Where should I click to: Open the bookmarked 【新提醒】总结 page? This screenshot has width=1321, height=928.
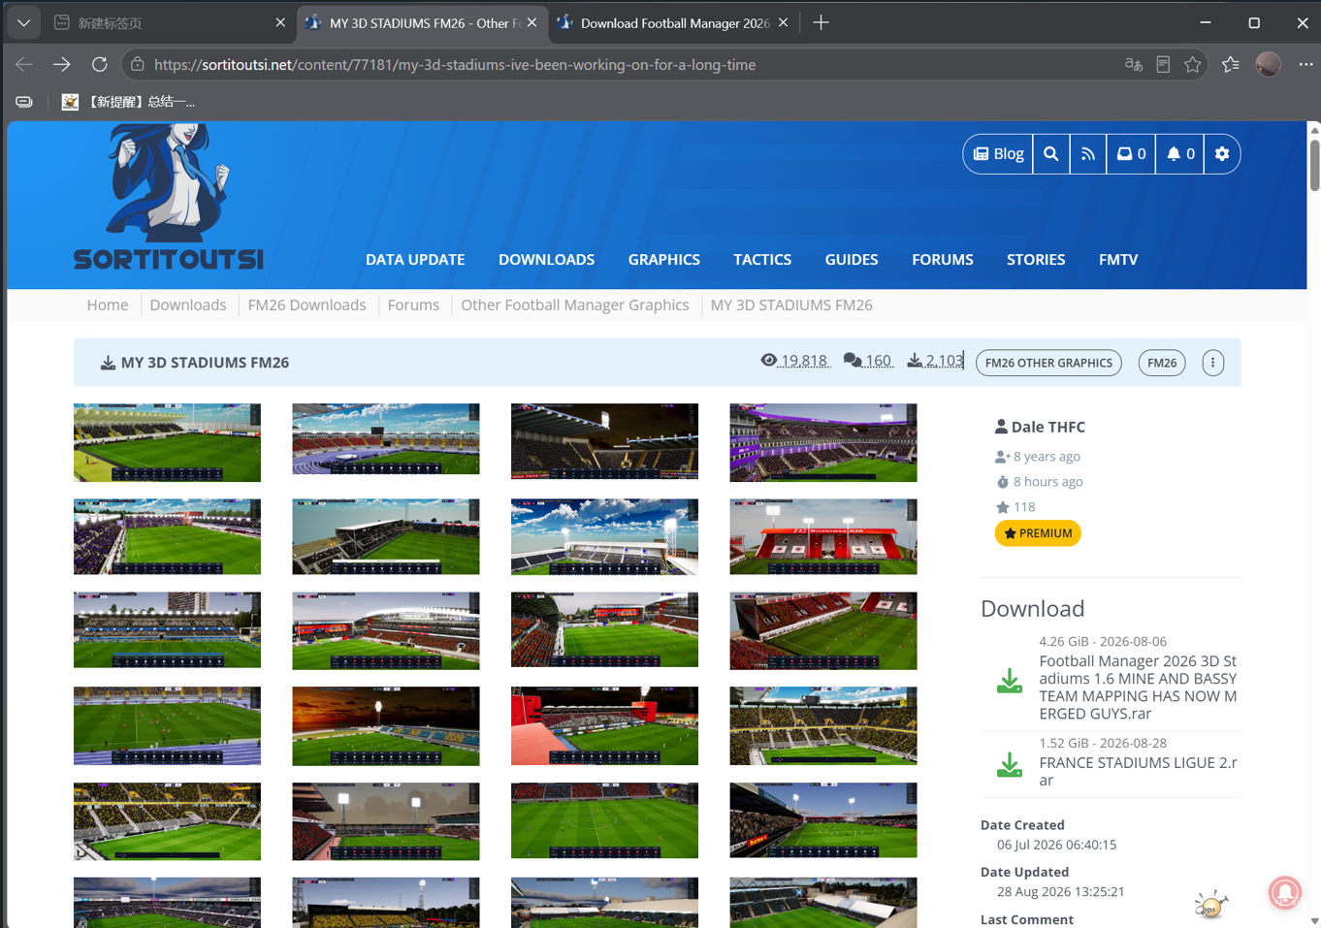(x=129, y=102)
